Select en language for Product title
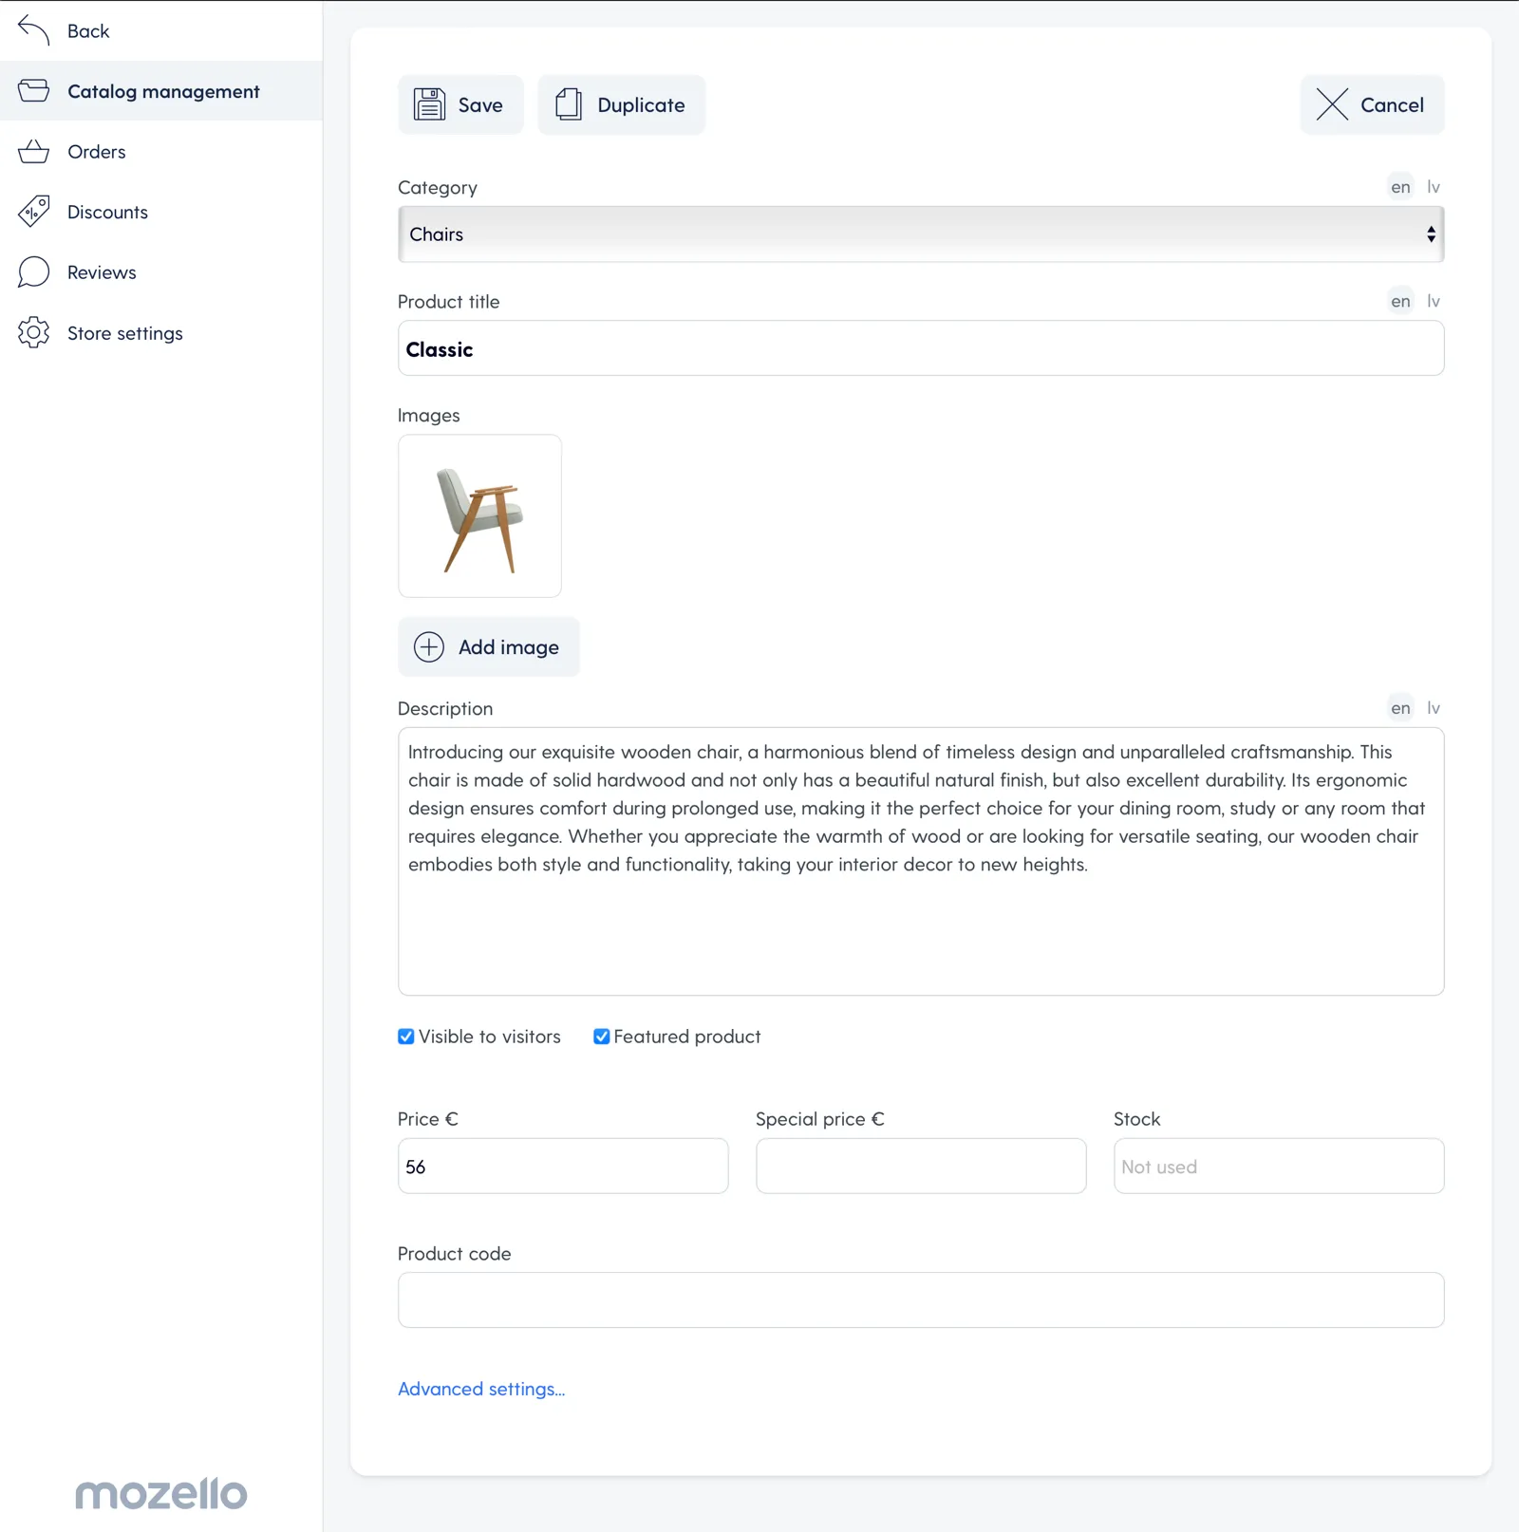The image size is (1519, 1532). [x=1400, y=301]
